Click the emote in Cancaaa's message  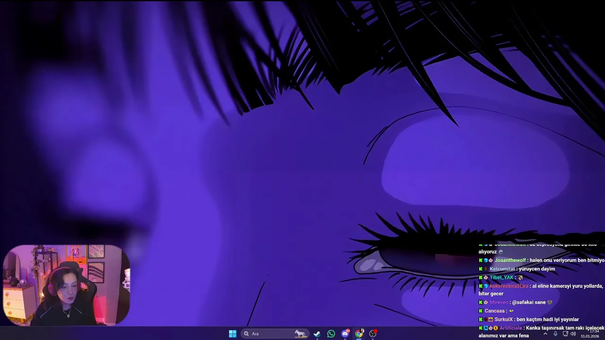(x=511, y=311)
